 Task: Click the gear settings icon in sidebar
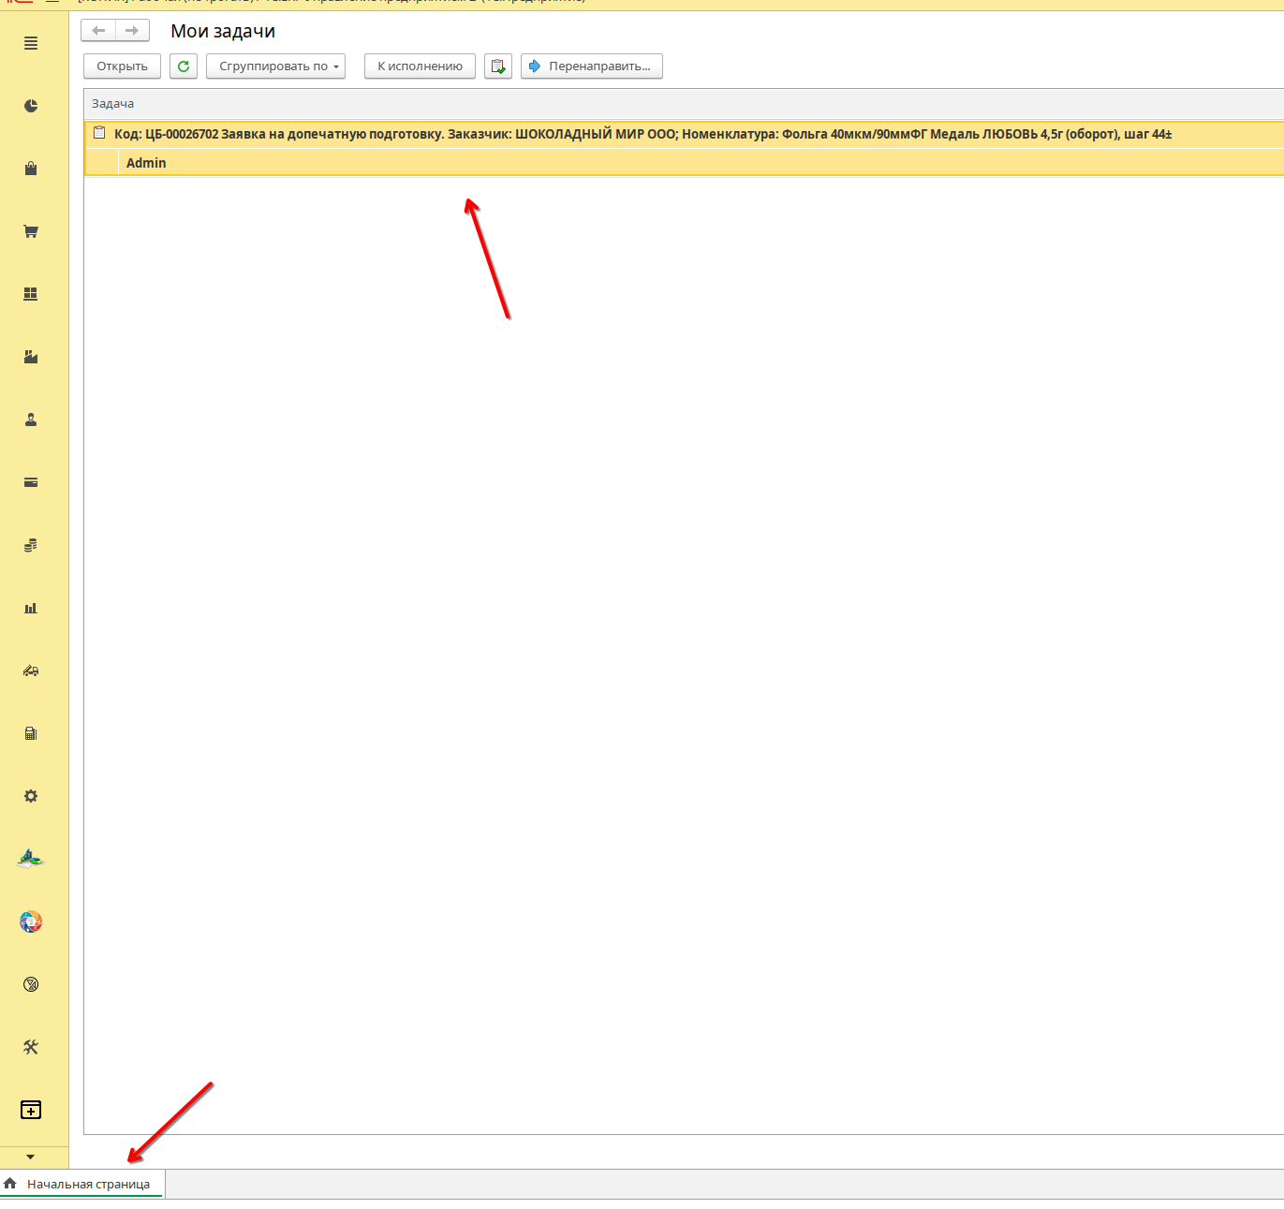[31, 796]
